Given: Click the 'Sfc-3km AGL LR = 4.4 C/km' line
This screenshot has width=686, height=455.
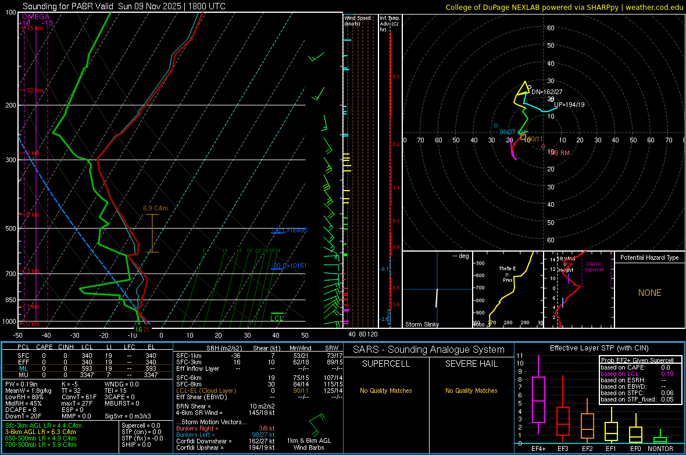Looking at the screenshot, I should tap(44, 425).
